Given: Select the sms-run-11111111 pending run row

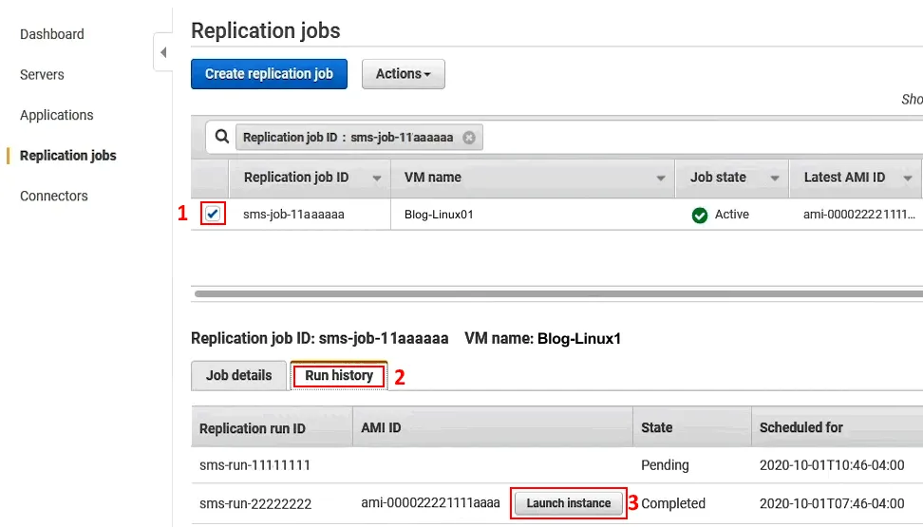Looking at the screenshot, I should [254, 465].
